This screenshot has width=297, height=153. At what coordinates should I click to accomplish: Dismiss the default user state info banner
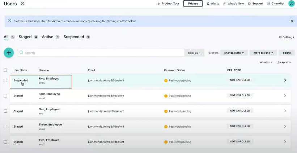(x=292, y=21)
